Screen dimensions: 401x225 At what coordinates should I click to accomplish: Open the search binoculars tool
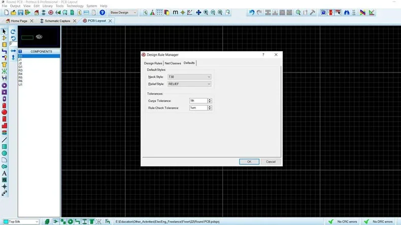click(x=347, y=13)
